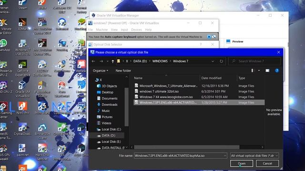
Task: Sort files by the Type column header
Action: (x=242, y=78)
